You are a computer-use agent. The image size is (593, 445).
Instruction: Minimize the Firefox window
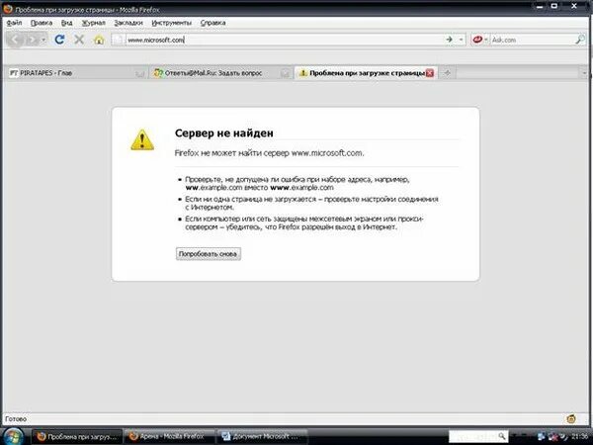click(542, 7)
